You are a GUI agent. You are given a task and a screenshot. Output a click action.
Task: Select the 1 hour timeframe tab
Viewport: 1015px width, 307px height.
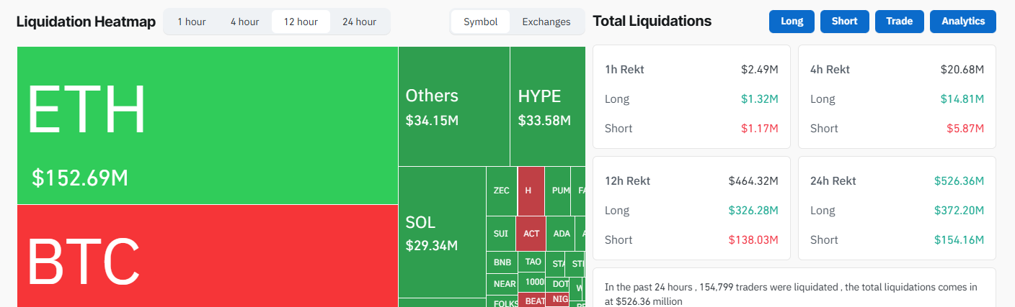[x=192, y=22]
